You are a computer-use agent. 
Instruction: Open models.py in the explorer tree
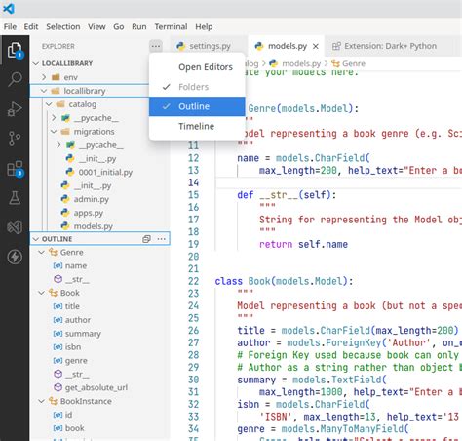(94, 226)
